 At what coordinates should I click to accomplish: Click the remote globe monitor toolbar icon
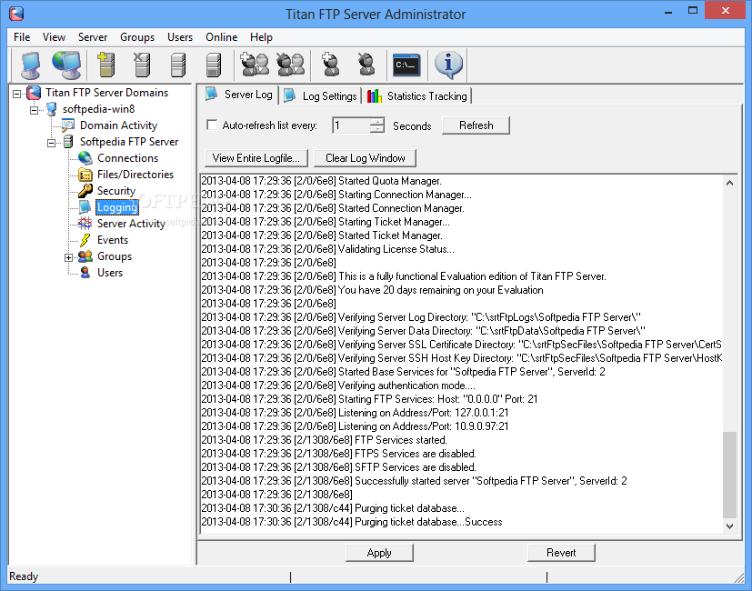pos(66,65)
